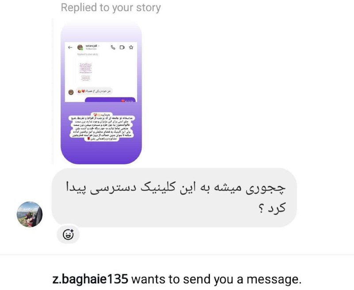The width and height of the screenshot is (354, 290).
Task: View z.baghaie135's round profile picture
Action: click(30, 214)
